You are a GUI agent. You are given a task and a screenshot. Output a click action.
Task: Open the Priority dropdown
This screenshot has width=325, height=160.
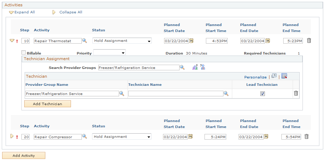(x=109, y=53)
